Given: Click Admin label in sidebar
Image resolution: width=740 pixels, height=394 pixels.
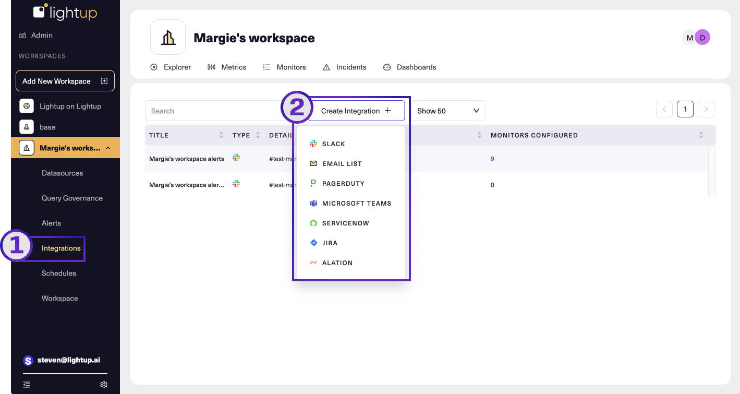Looking at the screenshot, I should [x=42, y=35].
